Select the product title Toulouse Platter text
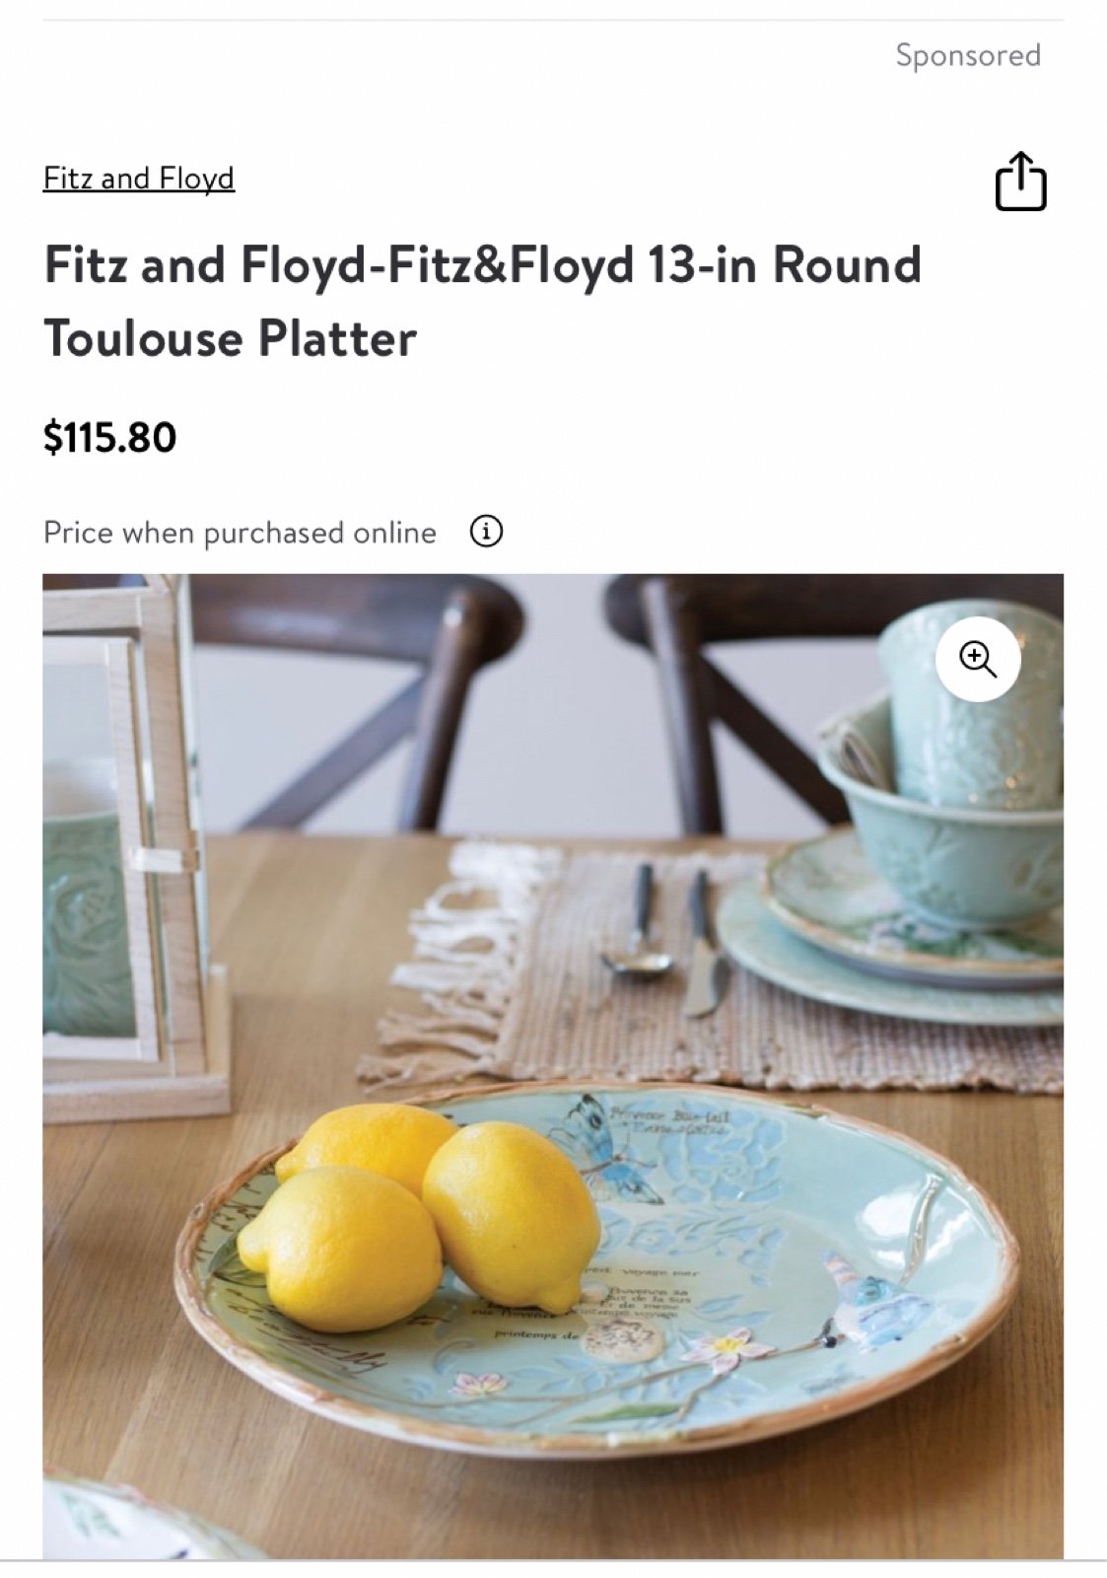This screenshot has height=1578, width=1107. click(x=483, y=301)
